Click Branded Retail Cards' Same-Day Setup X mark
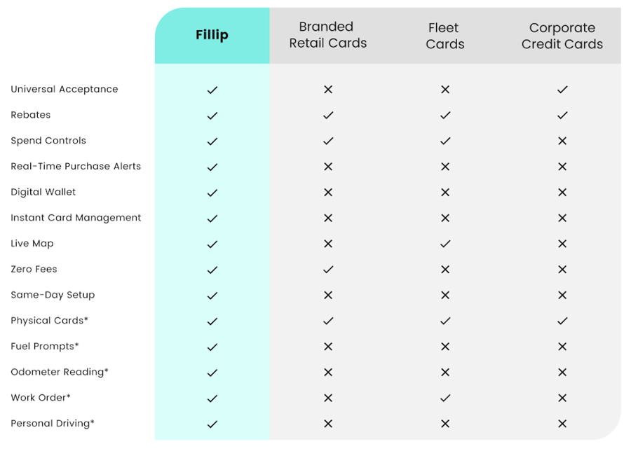This screenshot has height=451, width=631. click(328, 295)
